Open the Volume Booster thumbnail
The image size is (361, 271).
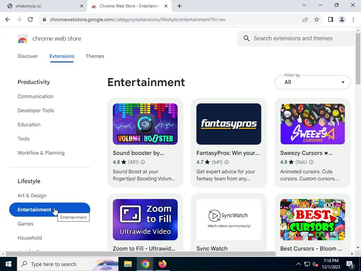tap(145, 124)
